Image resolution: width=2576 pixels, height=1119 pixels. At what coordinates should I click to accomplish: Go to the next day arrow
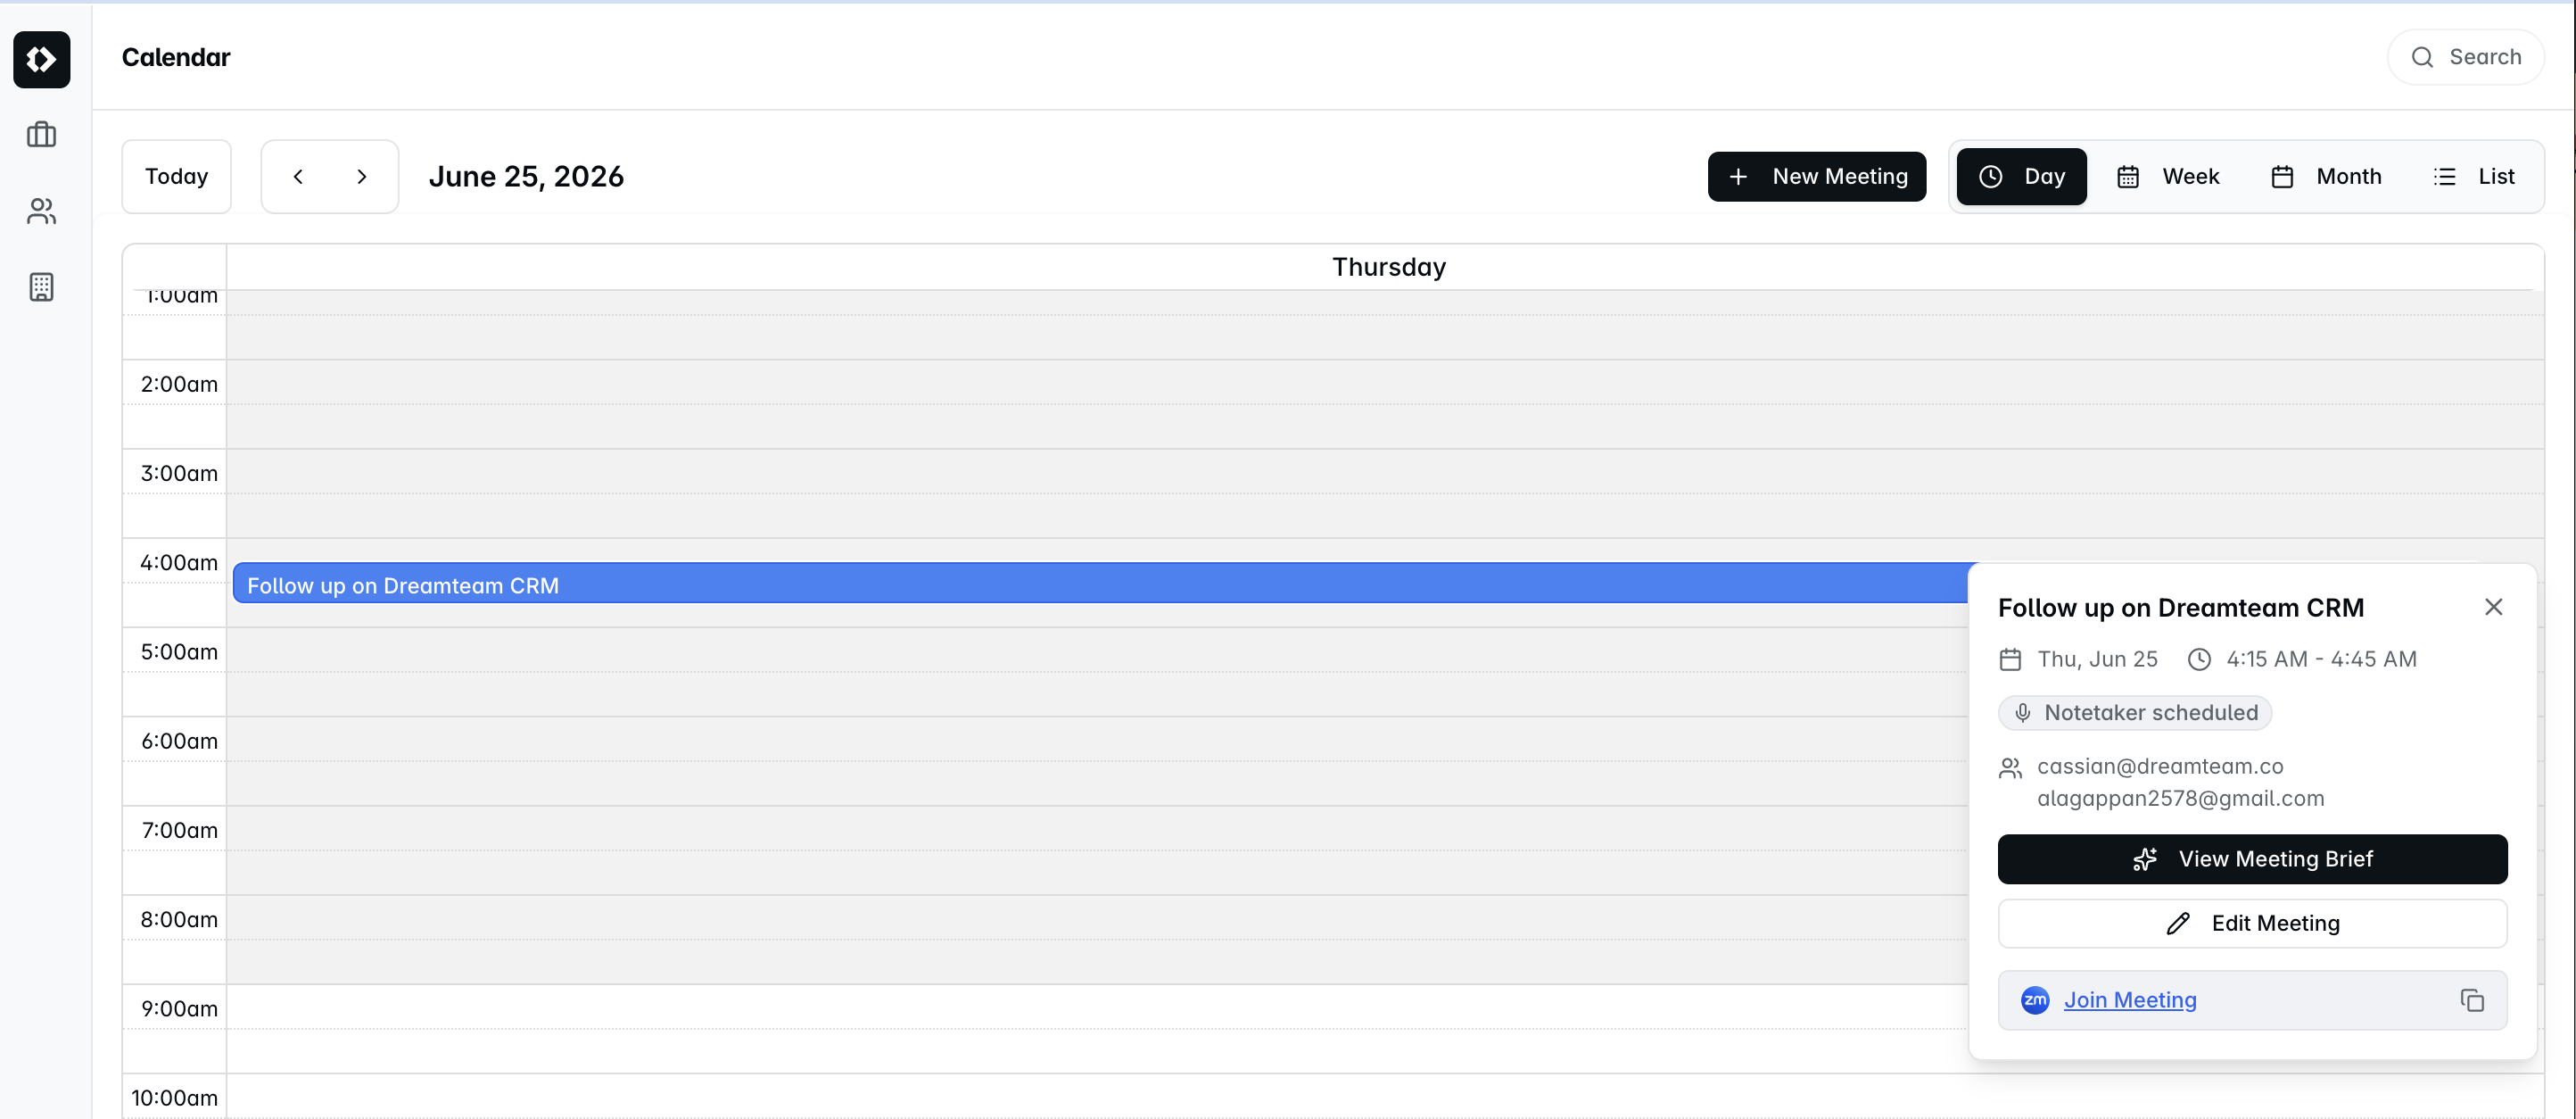click(x=362, y=176)
